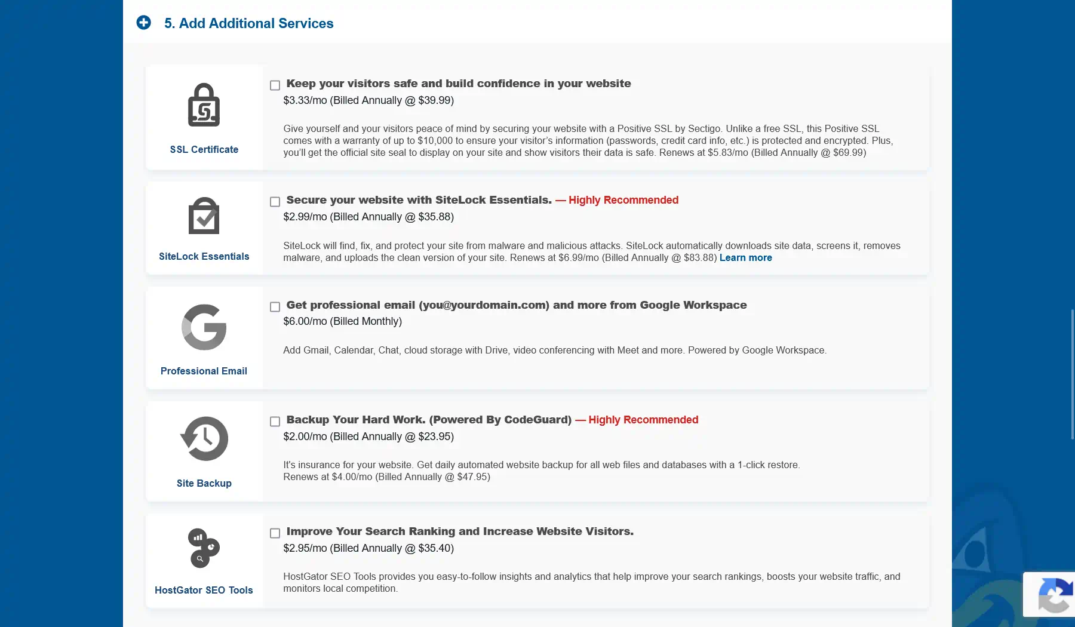Image resolution: width=1075 pixels, height=627 pixels.
Task: Click the Site Backup clock icon
Action: 204,439
